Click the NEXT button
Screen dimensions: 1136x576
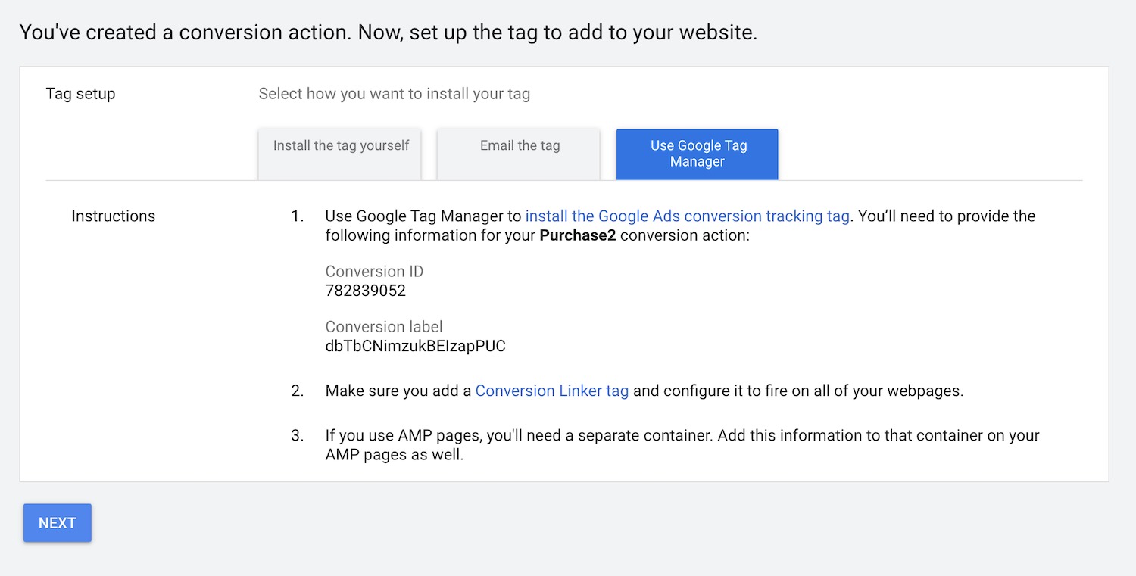[58, 523]
